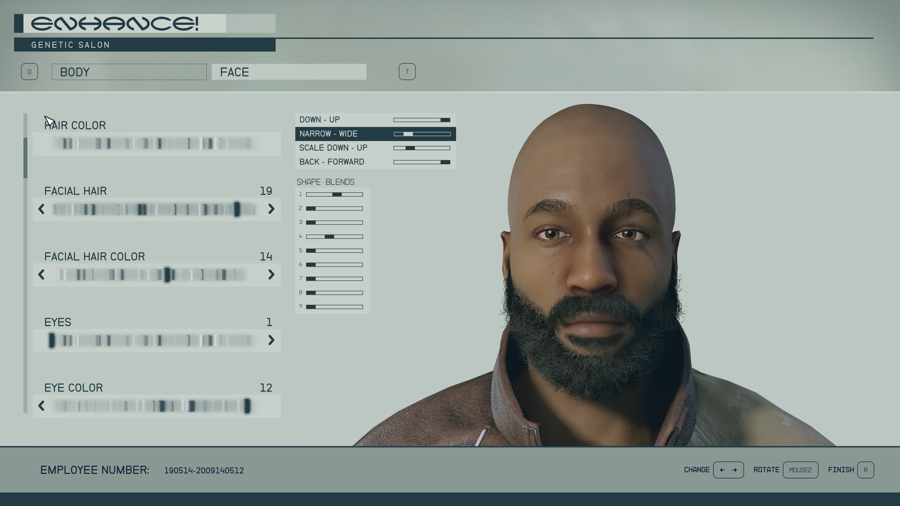Image resolution: width=900 pixels, height=506 pixels.
Task: Click the left panel vertical scrollbar
Action: tap(25, 157)
